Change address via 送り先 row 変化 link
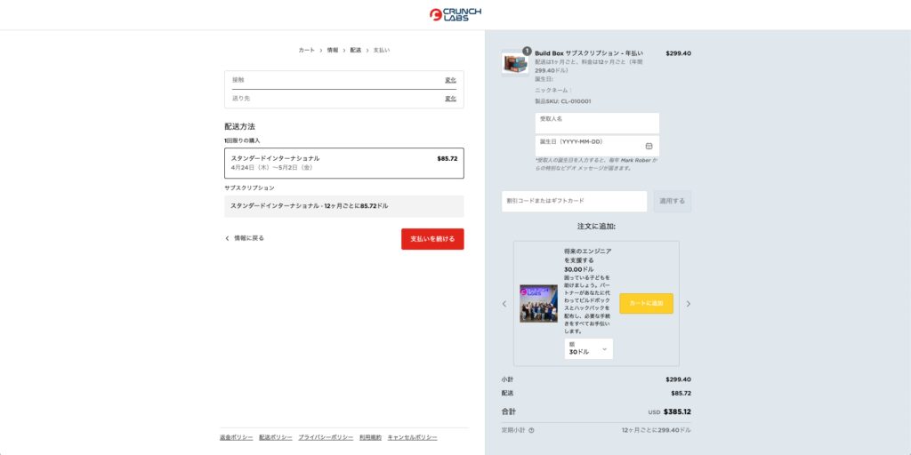 pyautogui.click(x=450, y=99)
